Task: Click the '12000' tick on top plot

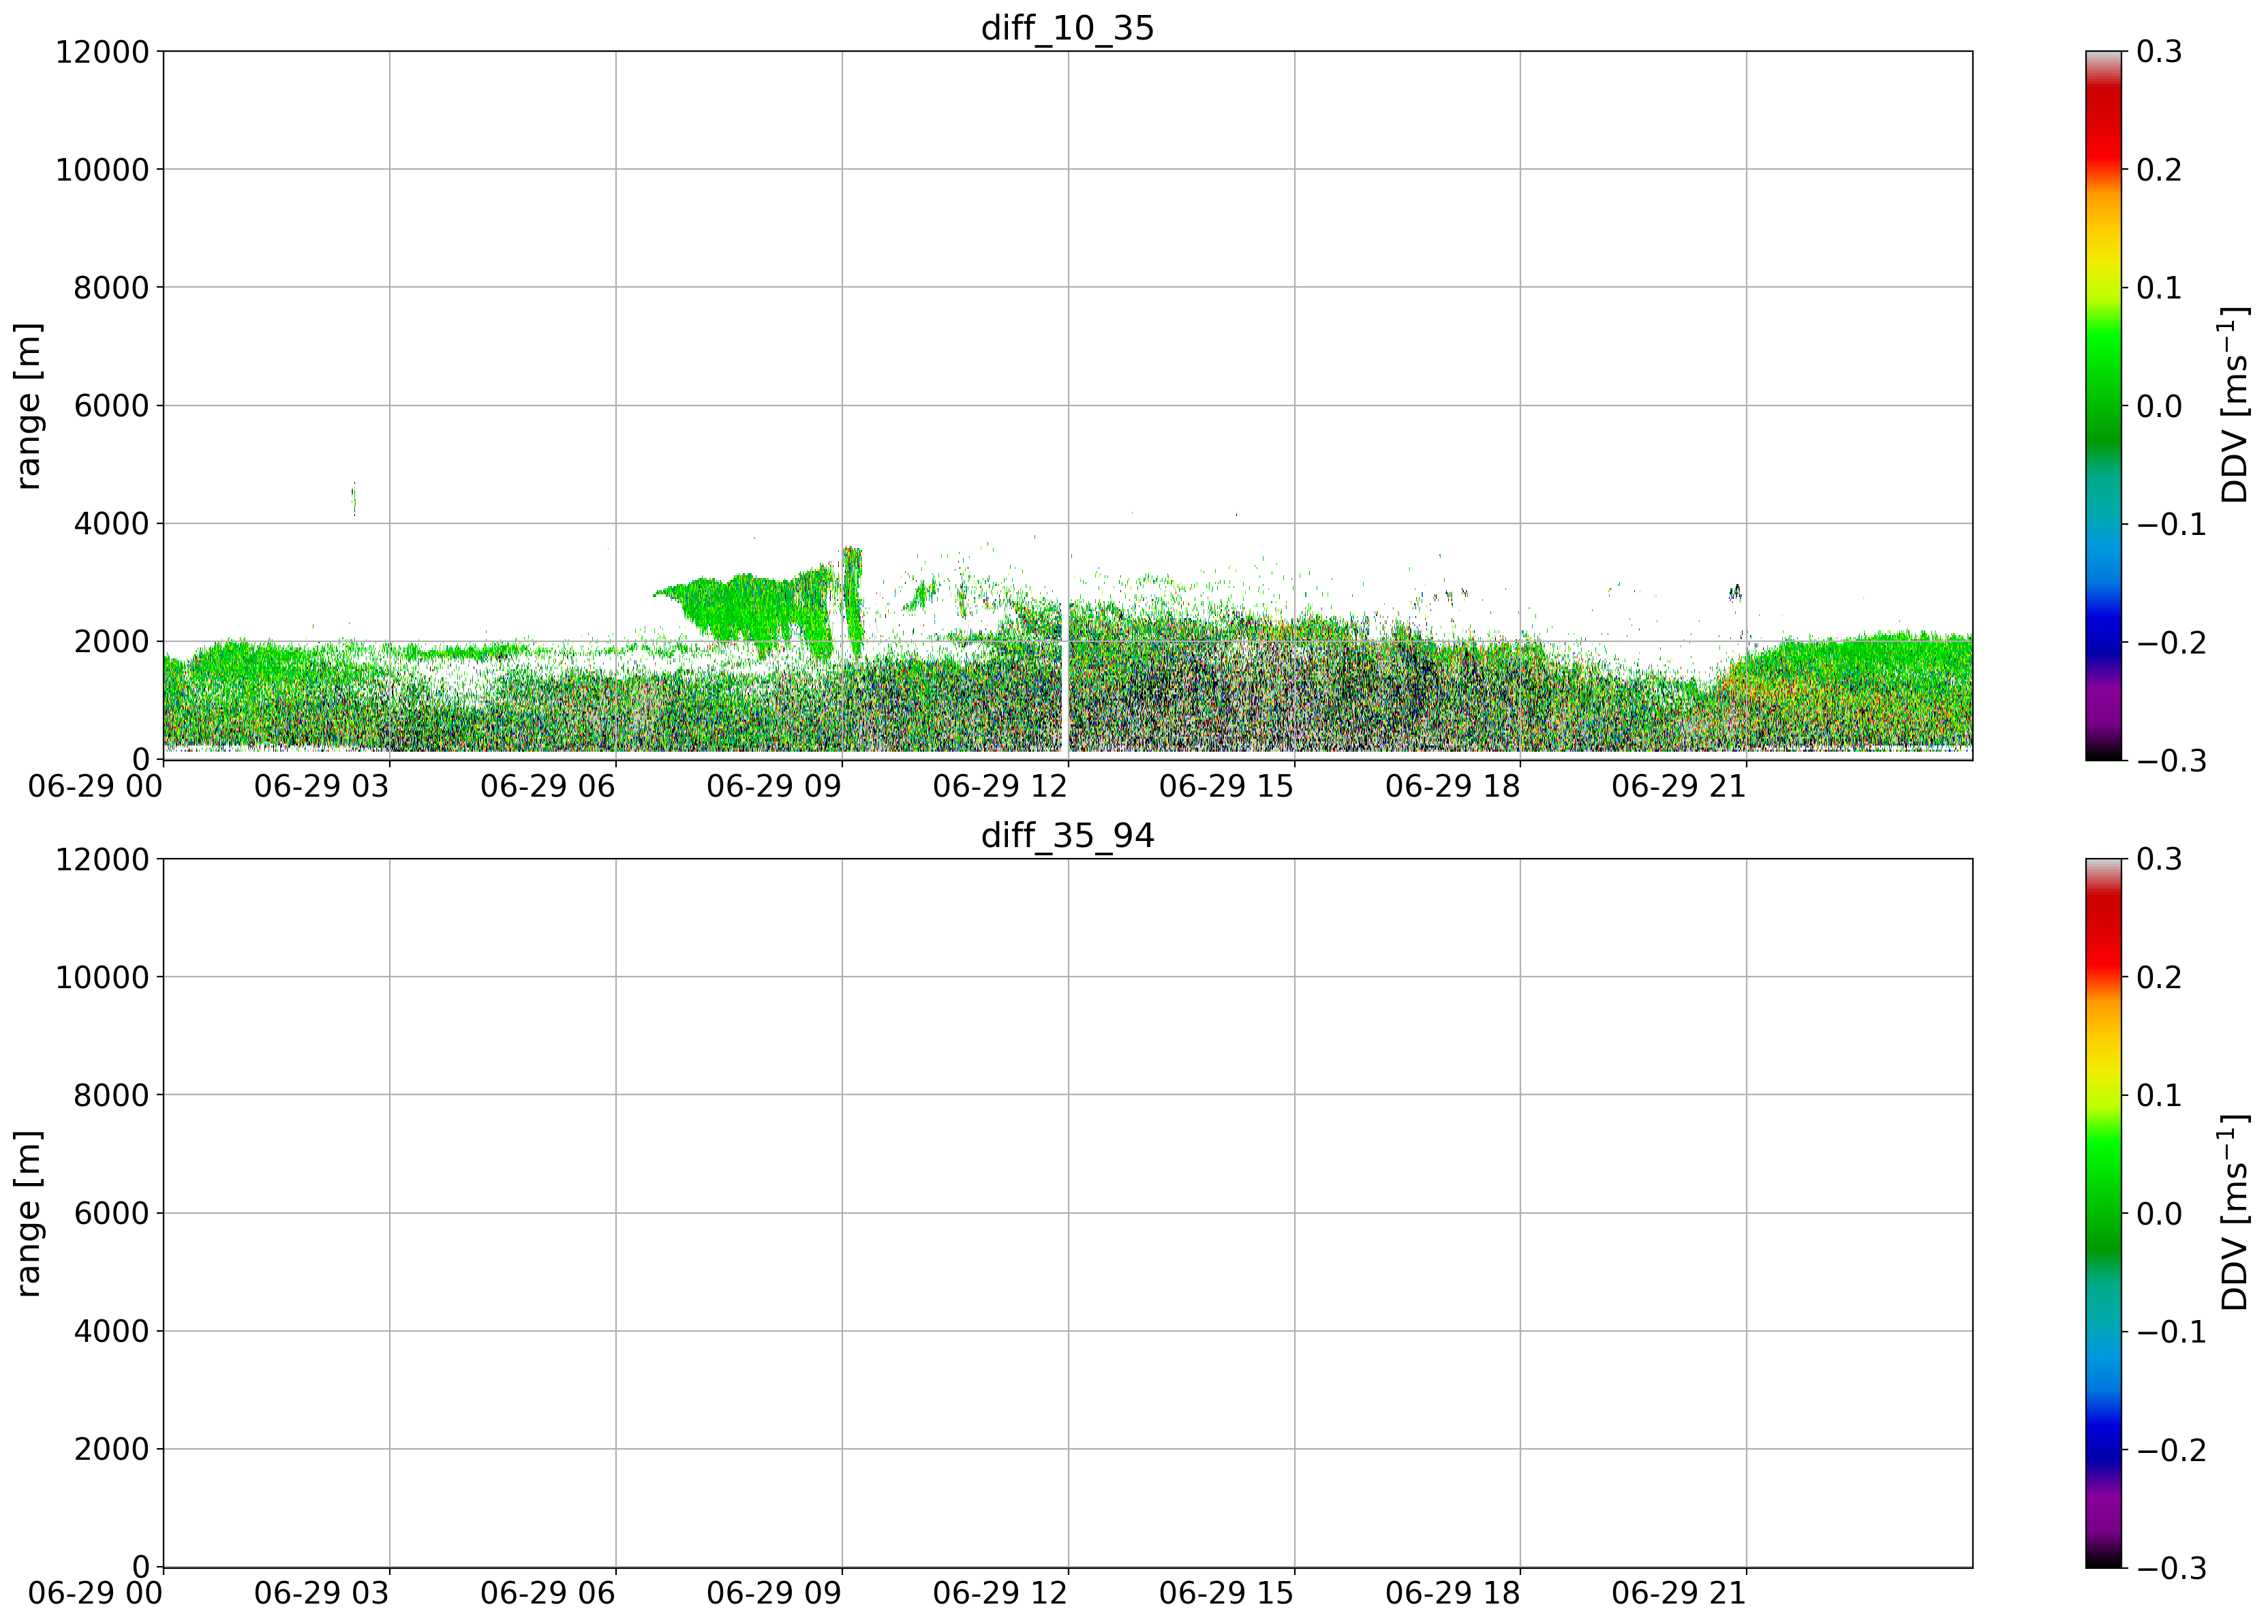Action: [102, 51]
